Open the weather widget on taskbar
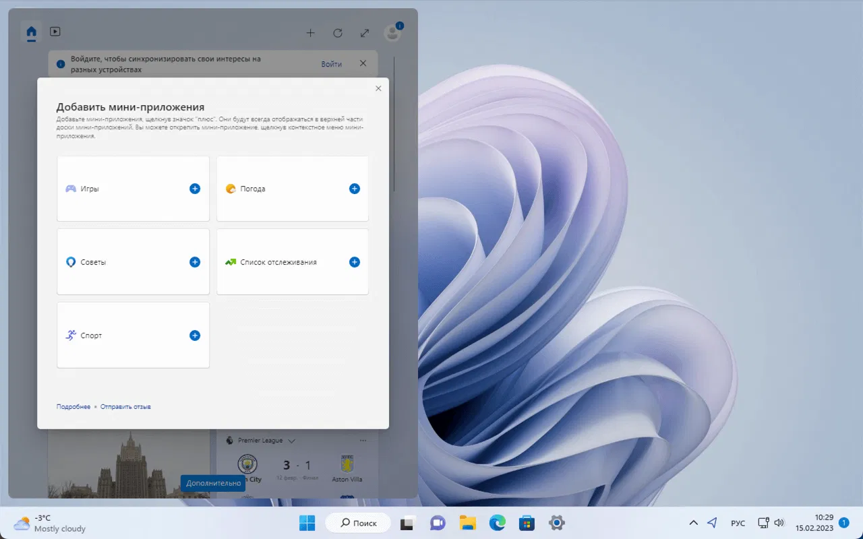 [x=51, y=523]
